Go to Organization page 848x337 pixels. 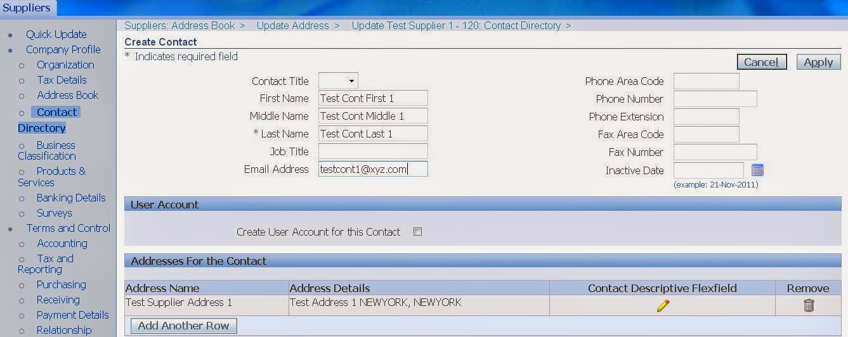point(65,65)
